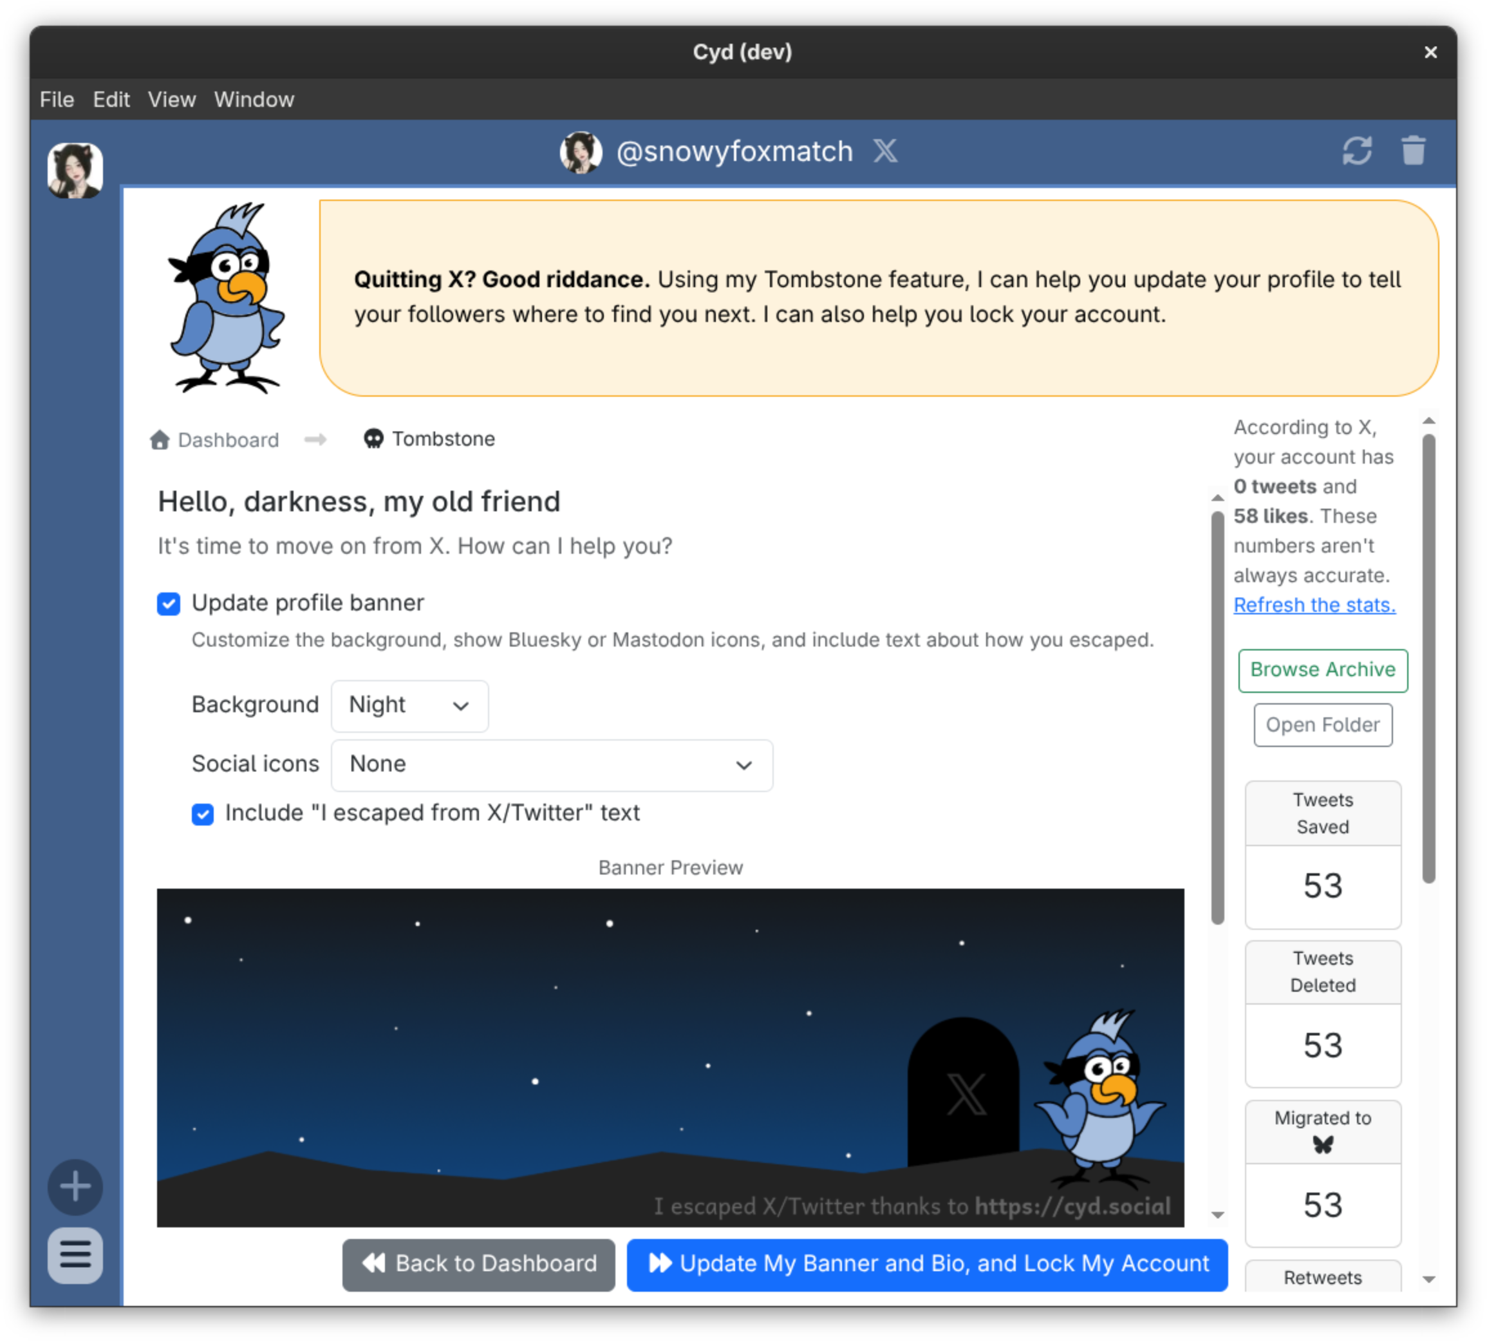Viewport: 1487px width, 1342px height.
Task: Click the refresh icon in the account header
Action: (x=1356, y=151)
